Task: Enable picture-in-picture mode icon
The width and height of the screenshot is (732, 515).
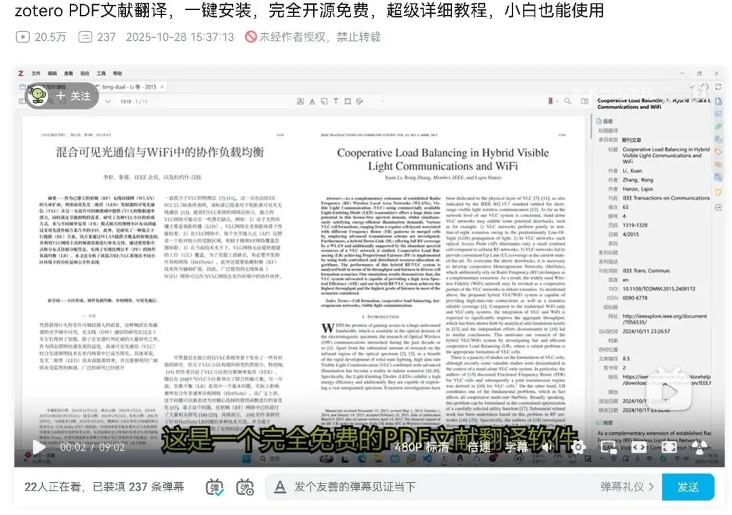Action: (x=609, y=447)
